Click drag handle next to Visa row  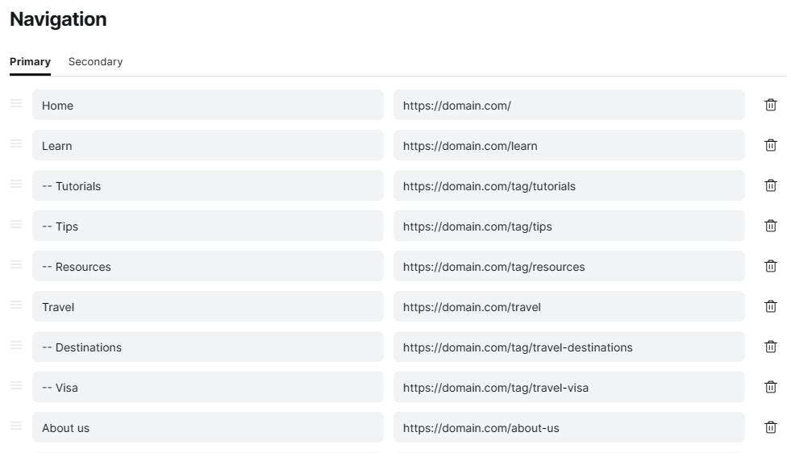point(16,385)
